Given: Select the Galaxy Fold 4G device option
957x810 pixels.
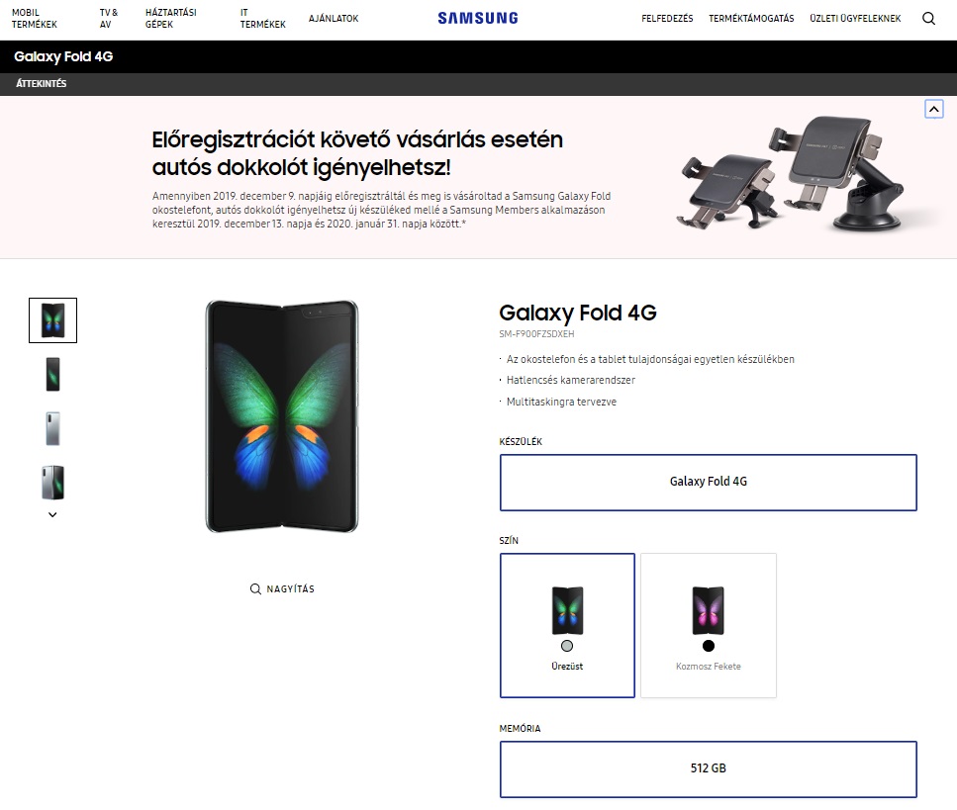Looking at the screenshot, I should (x=708, y=482).
